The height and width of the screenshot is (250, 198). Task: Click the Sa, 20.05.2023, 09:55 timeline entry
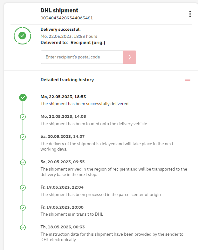(63, 162)
